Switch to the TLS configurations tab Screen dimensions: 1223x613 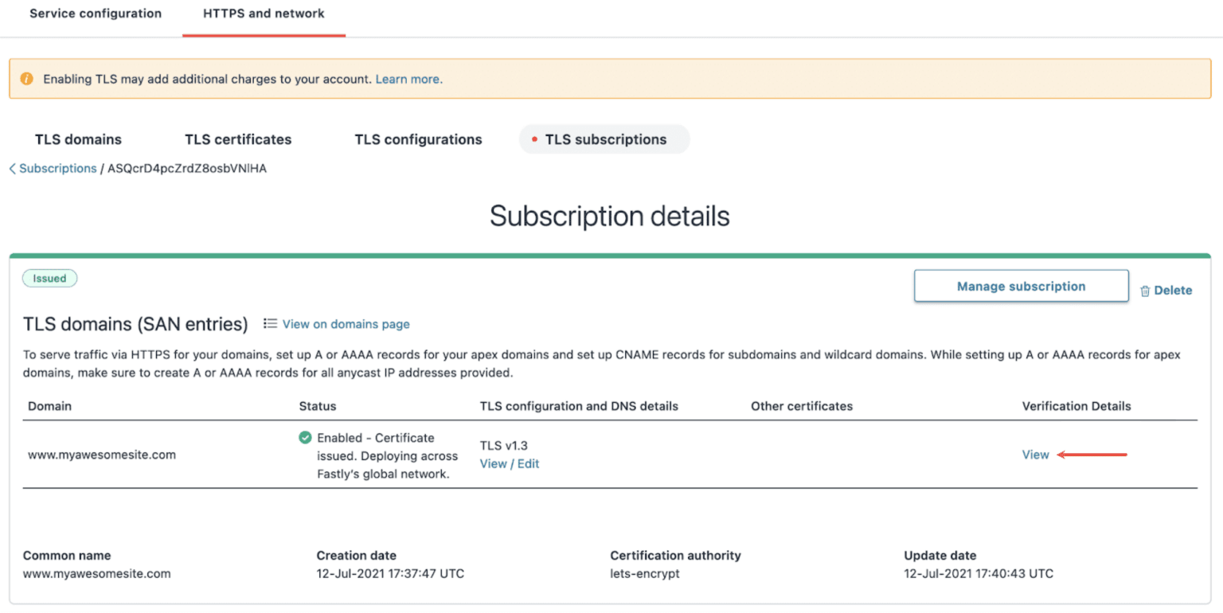tap(418, 139)
